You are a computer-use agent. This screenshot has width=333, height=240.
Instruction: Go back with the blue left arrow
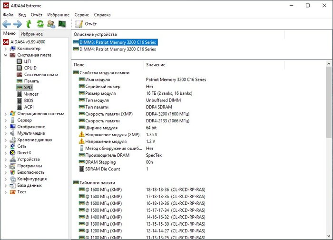(x=7, y=24)
